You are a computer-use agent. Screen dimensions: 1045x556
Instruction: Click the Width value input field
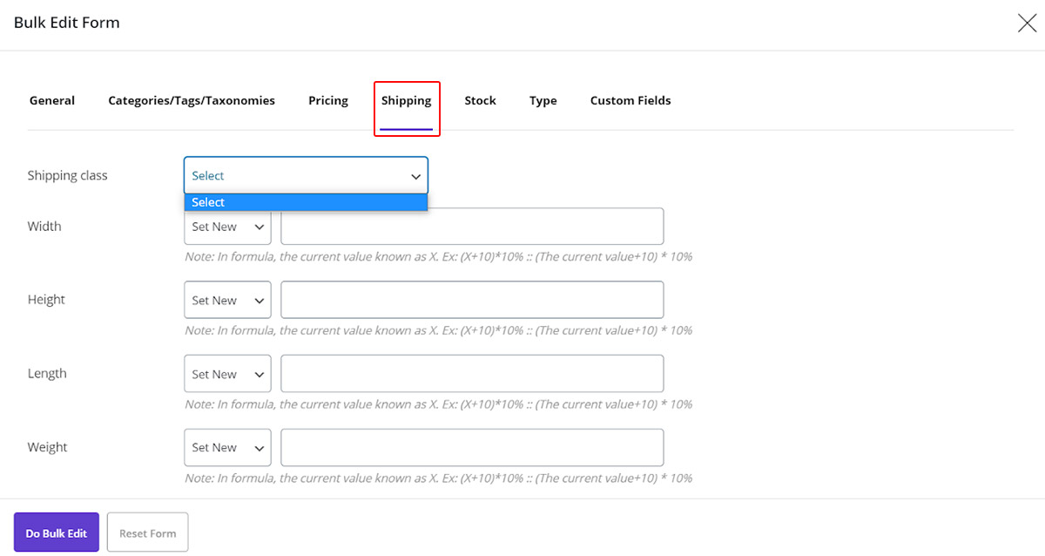(x=472, y=227)
